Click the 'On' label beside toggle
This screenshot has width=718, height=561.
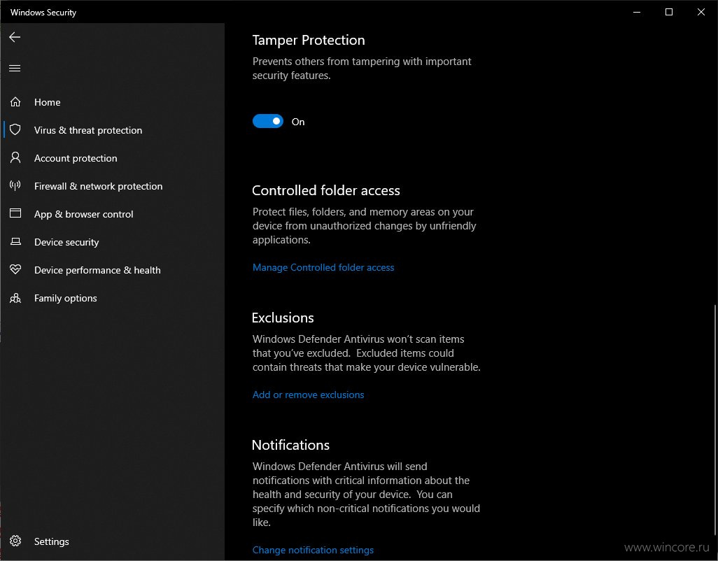click(x=298, y=122)
